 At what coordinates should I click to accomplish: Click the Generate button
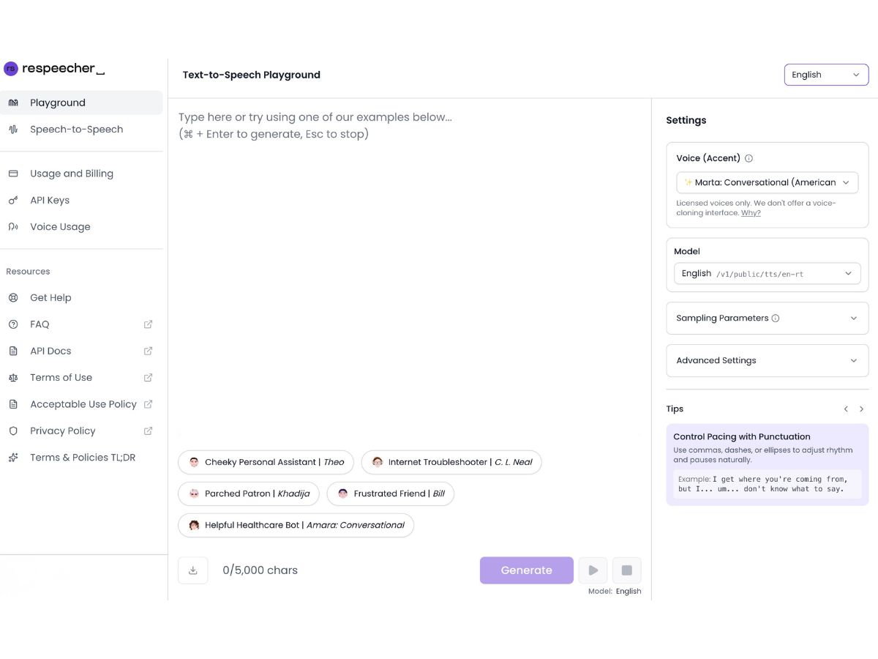527,570
